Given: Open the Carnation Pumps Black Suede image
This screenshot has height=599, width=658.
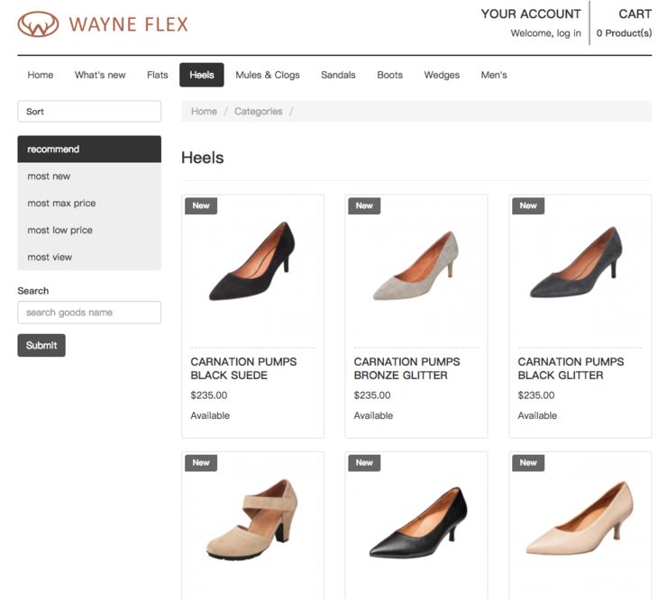Looking at the screenshot, I should point(252,261).
